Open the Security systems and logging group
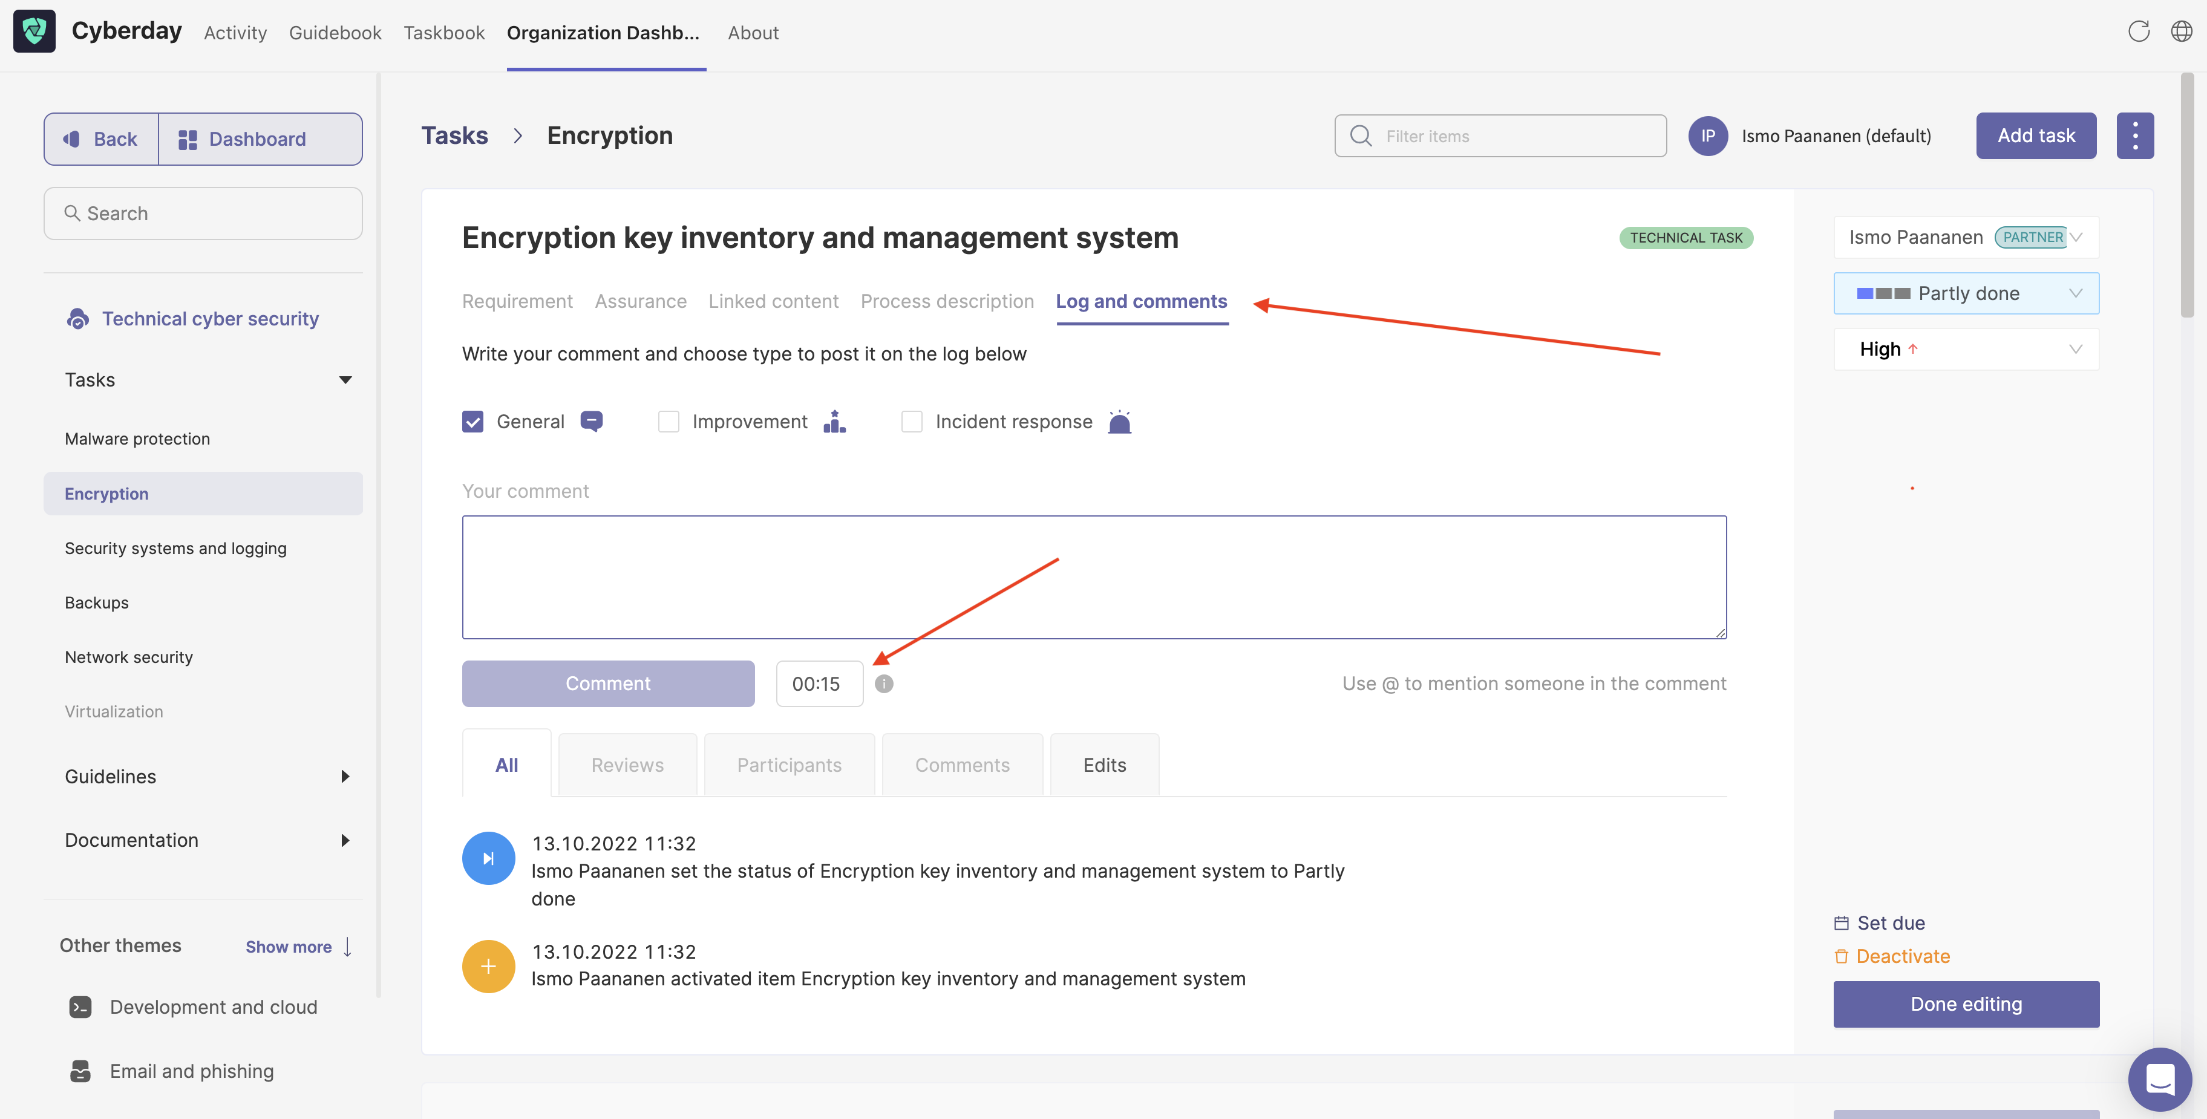 tap(175, 549)
